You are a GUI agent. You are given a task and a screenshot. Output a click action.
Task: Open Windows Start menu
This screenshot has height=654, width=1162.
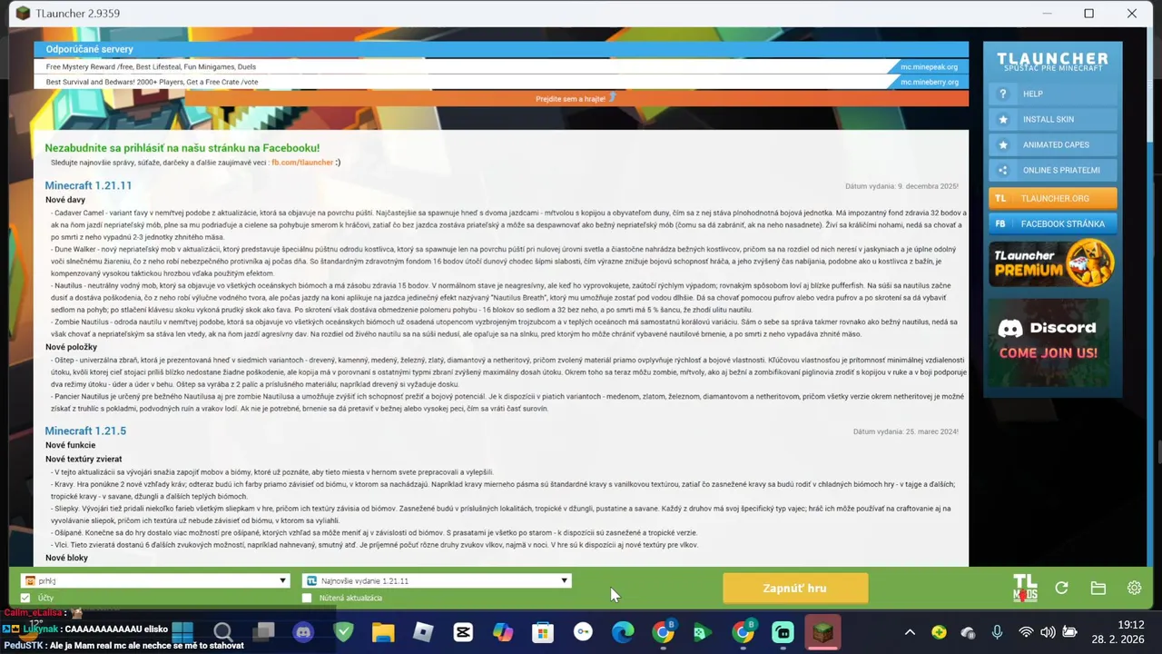182,632
